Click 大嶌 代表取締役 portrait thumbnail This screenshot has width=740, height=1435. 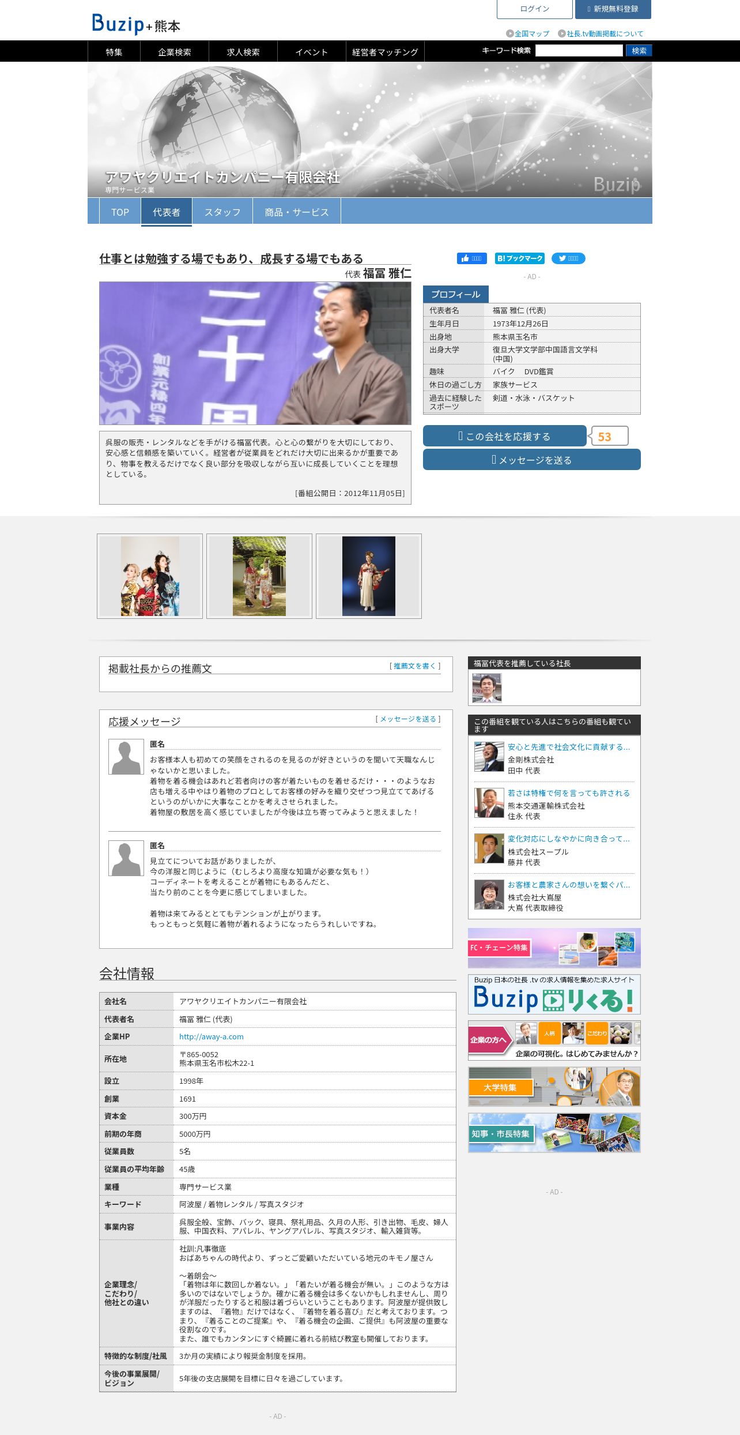tap(489, 895)
